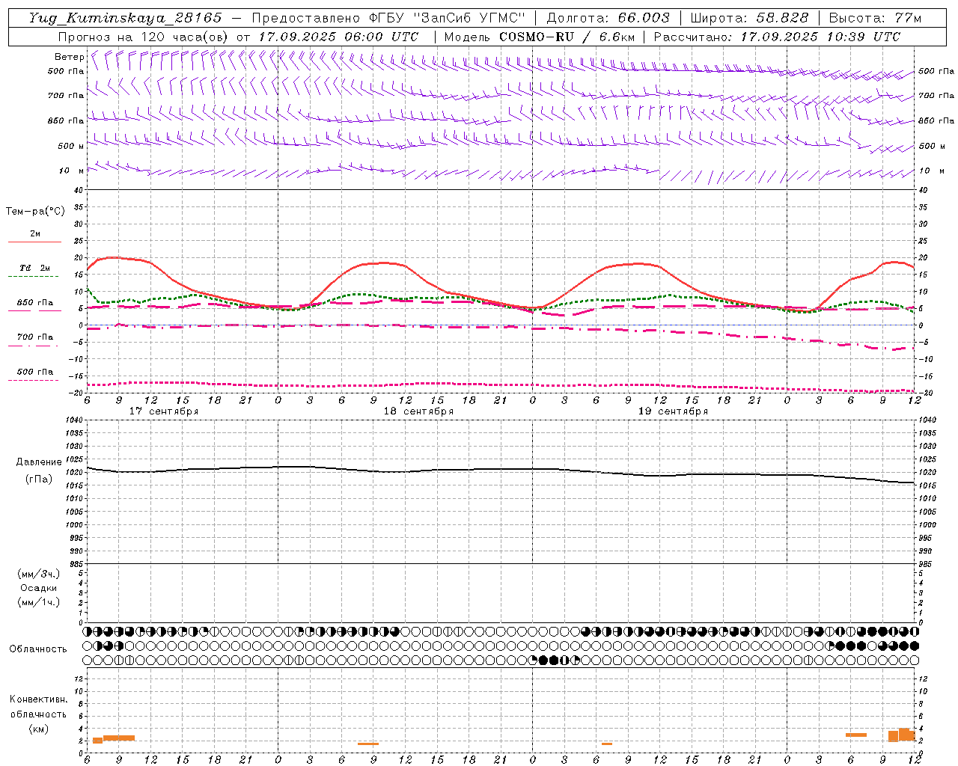Click the '1040' value on the left pressure axis
Viewport: 958px width, 766px height.
click(x=74, y=420)
